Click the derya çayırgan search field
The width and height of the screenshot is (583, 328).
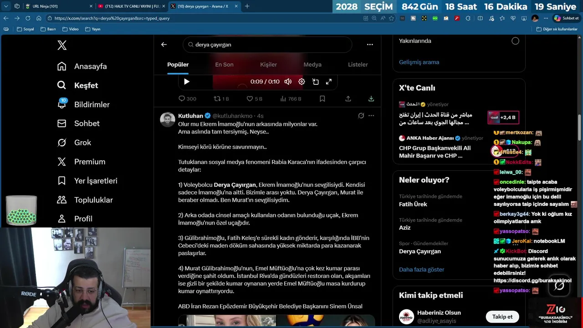tap(267, 45)
